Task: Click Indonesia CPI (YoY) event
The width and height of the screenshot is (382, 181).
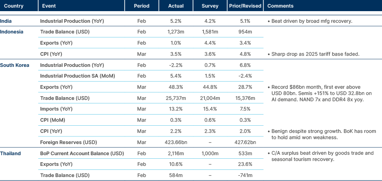Action: click(51, 54)
